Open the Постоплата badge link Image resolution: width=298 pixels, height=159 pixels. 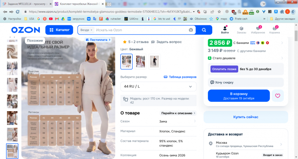pyautogui.click(x=98, y=40)
